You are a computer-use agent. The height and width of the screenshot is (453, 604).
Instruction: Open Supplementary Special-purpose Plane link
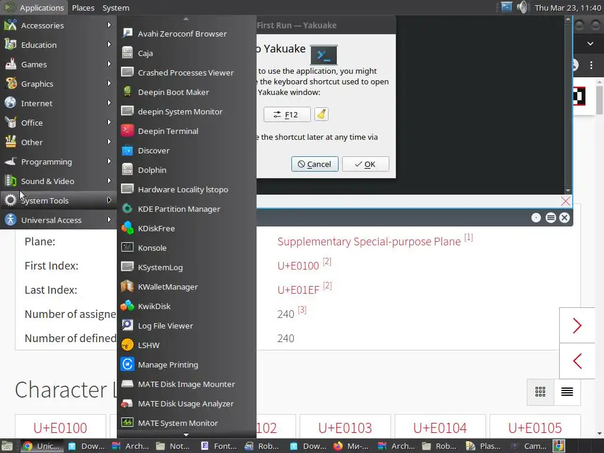(369, 241)
